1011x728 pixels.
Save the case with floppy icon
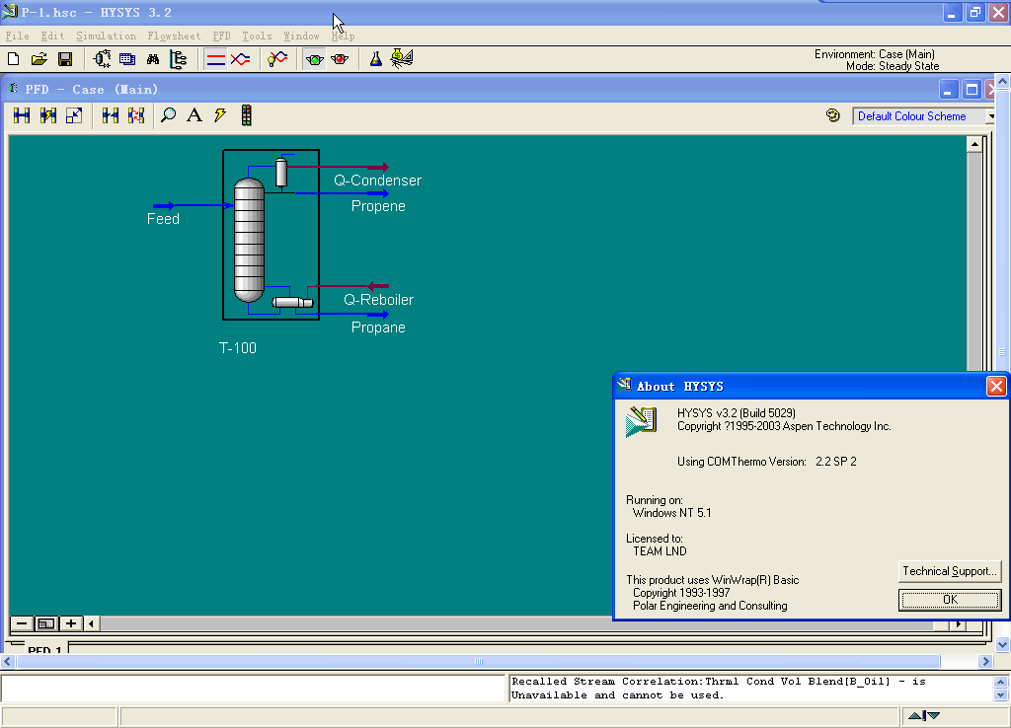pyautogui.click(x=64, y=59)
